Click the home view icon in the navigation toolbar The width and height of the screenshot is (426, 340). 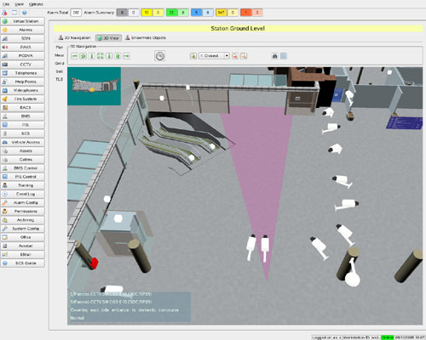click(x=274, y=56)
